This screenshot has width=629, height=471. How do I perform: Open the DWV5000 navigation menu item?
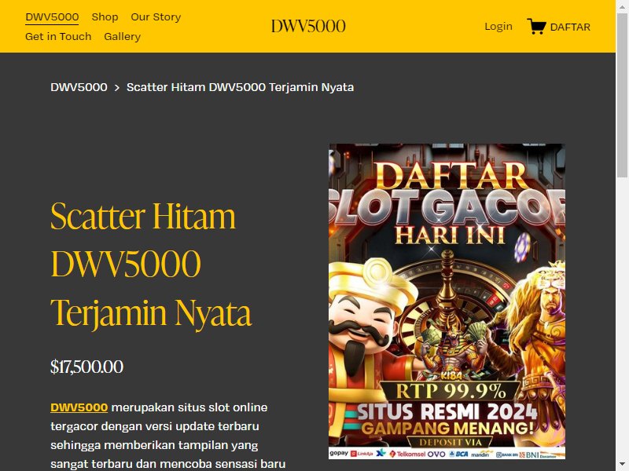[52, 16]
